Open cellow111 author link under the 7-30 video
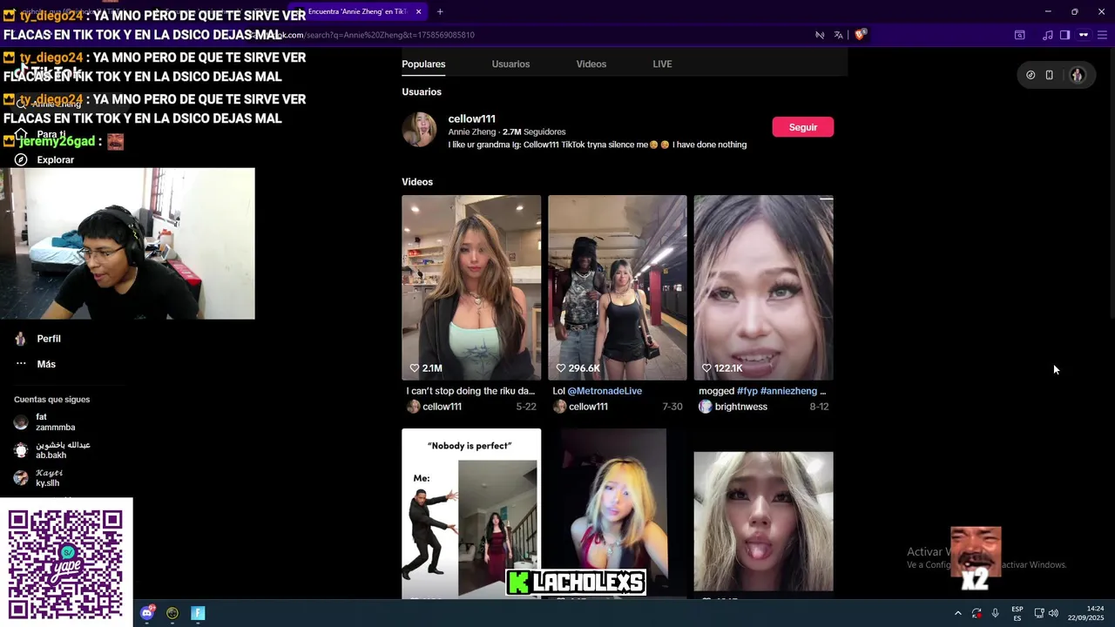 pyautogui.click(x=588, y=407)
